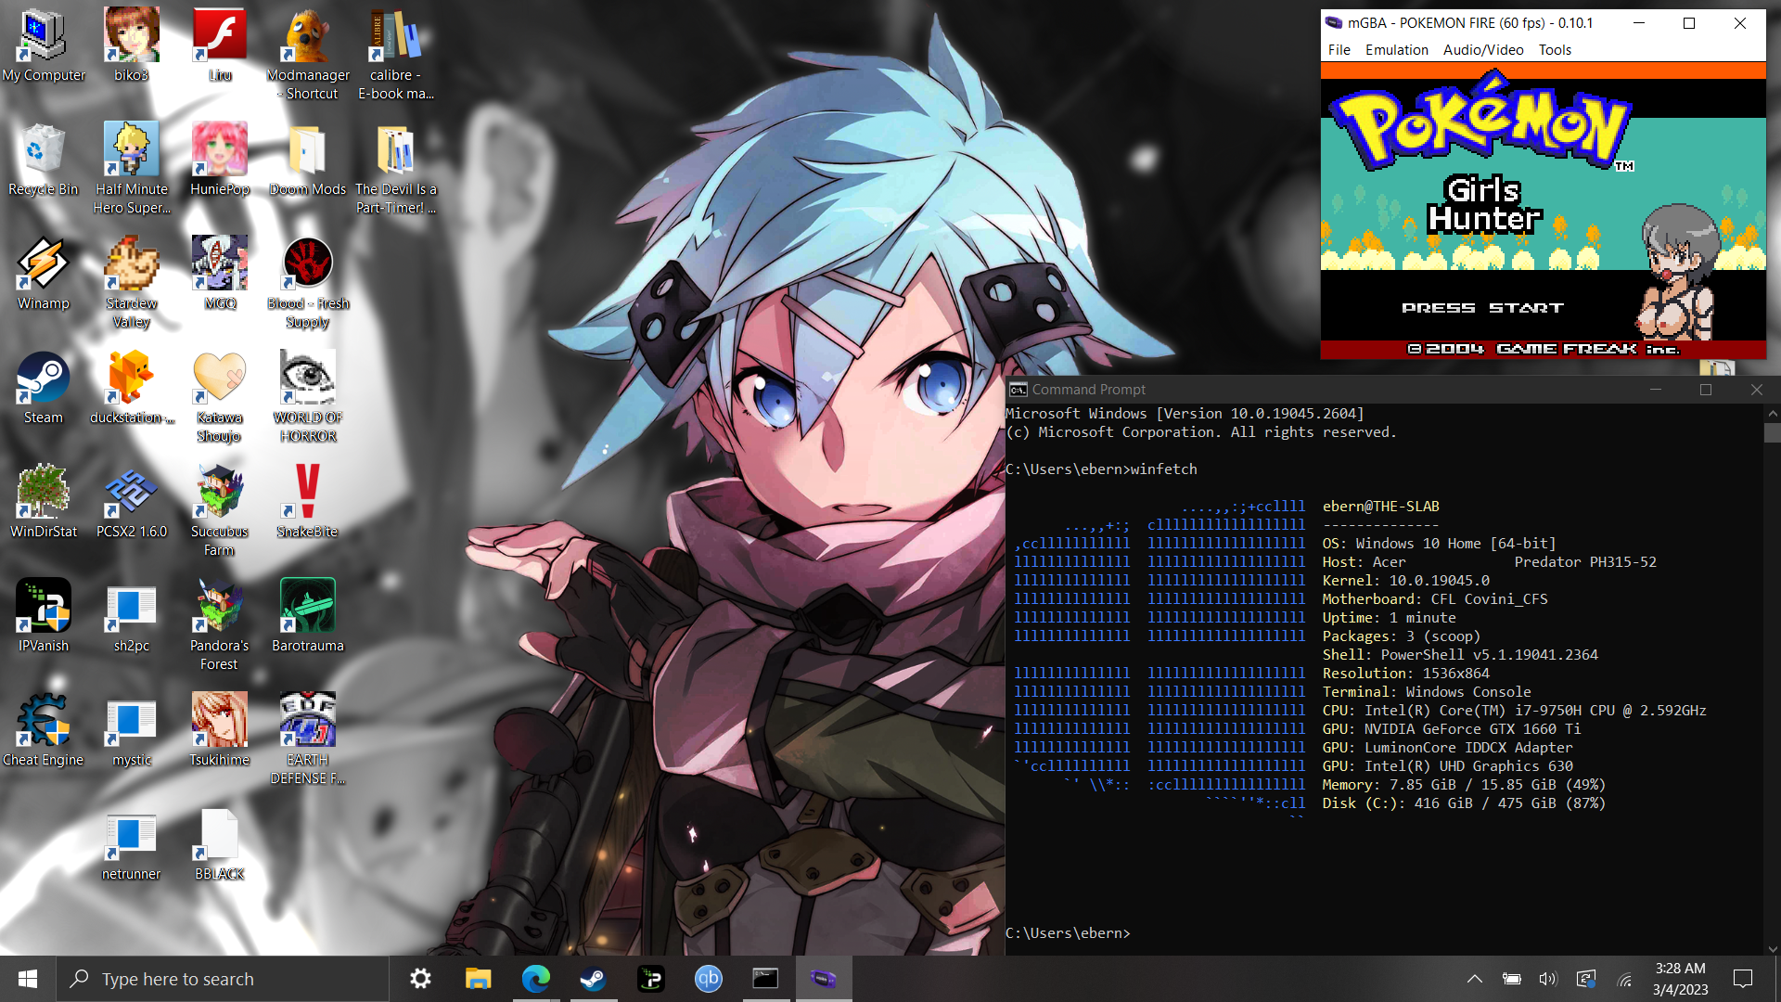Click the taskbar search box
The height and width of the screenshot is (1002, 1781).
coord(223,979)
